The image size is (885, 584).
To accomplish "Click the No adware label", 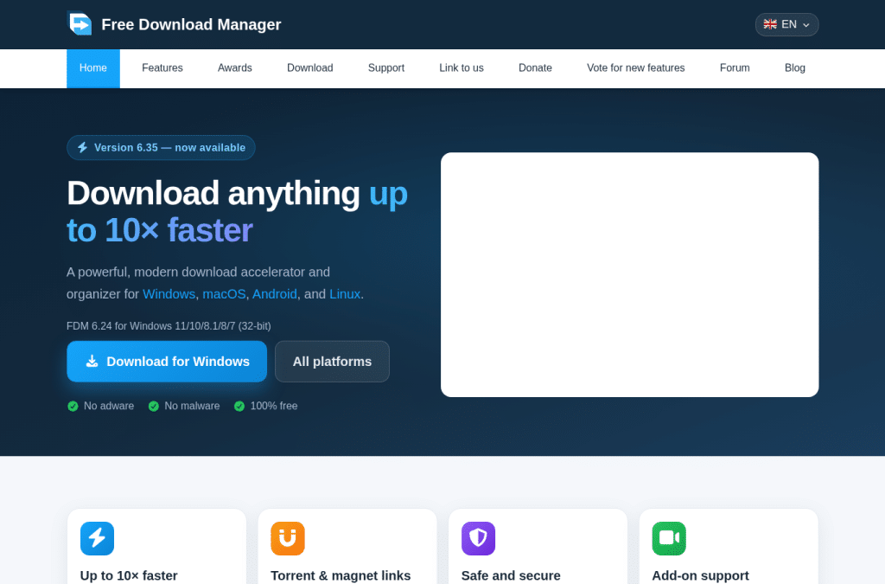I will point(109,406).
